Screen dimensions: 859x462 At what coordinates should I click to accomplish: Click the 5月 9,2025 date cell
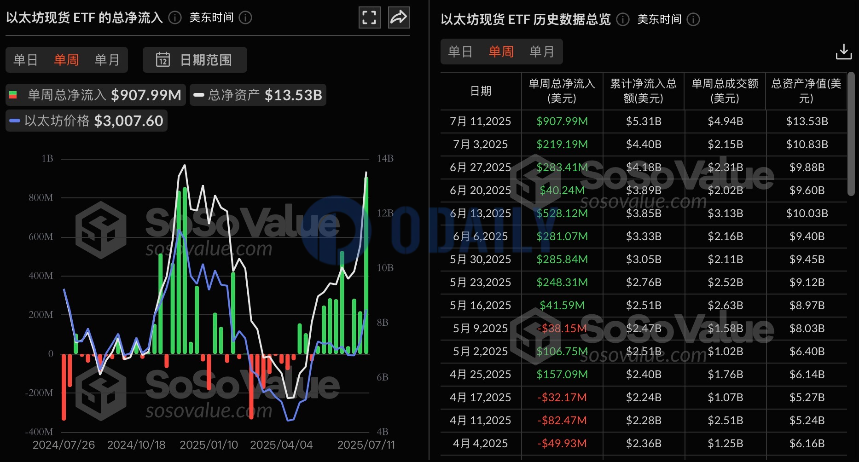(481, 329)
